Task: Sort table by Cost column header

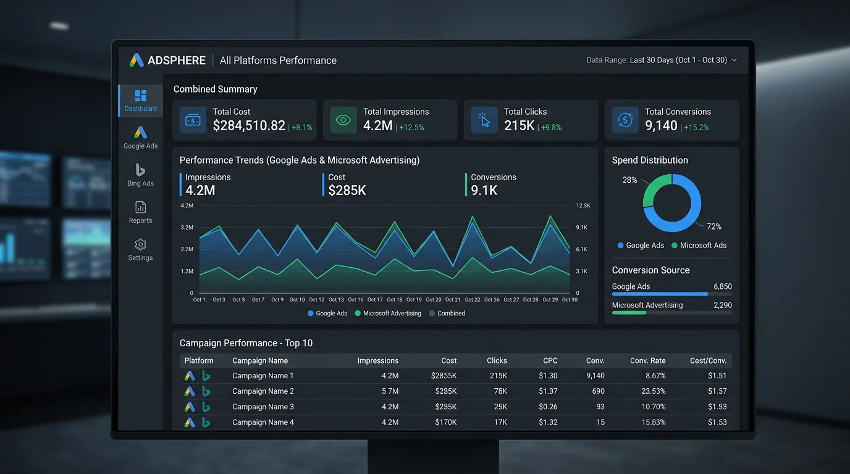Action: 449,361
